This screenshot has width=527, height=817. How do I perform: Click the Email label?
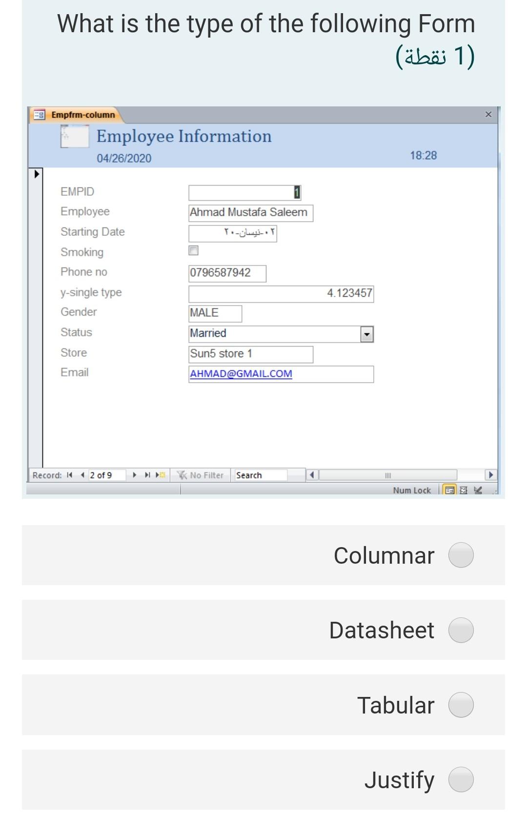(75, 372)
